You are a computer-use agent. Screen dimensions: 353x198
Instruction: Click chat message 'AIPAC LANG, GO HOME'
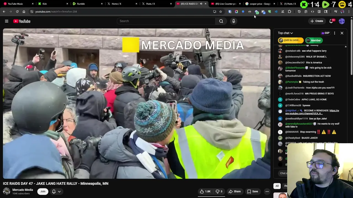314,100
